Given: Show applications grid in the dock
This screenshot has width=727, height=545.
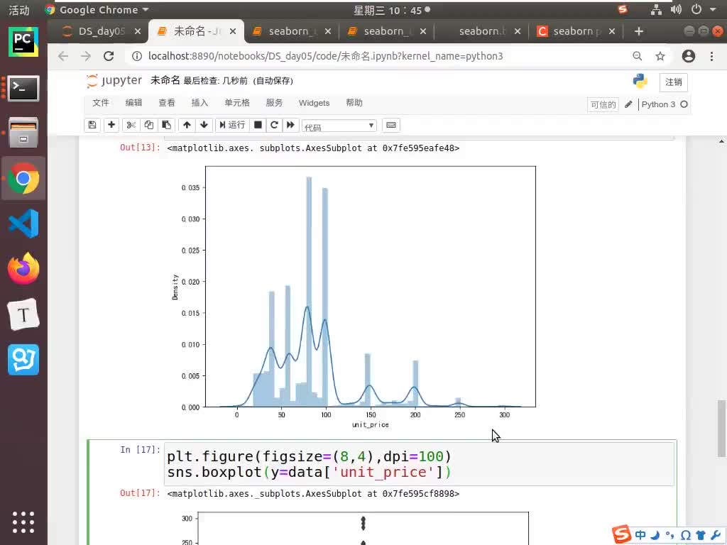Looking at the screenshot, I should (23, 522).
